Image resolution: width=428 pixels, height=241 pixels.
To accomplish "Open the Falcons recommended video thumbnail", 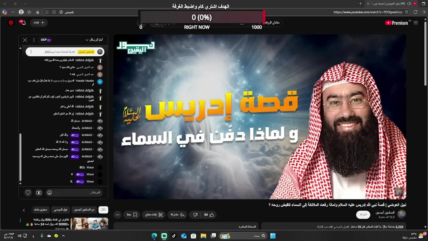I will pyautogui.click(x=89, y=223).
